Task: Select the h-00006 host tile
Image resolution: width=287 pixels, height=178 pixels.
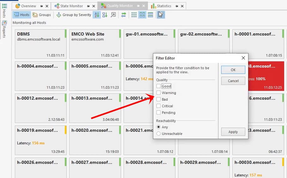Action: 138,76
